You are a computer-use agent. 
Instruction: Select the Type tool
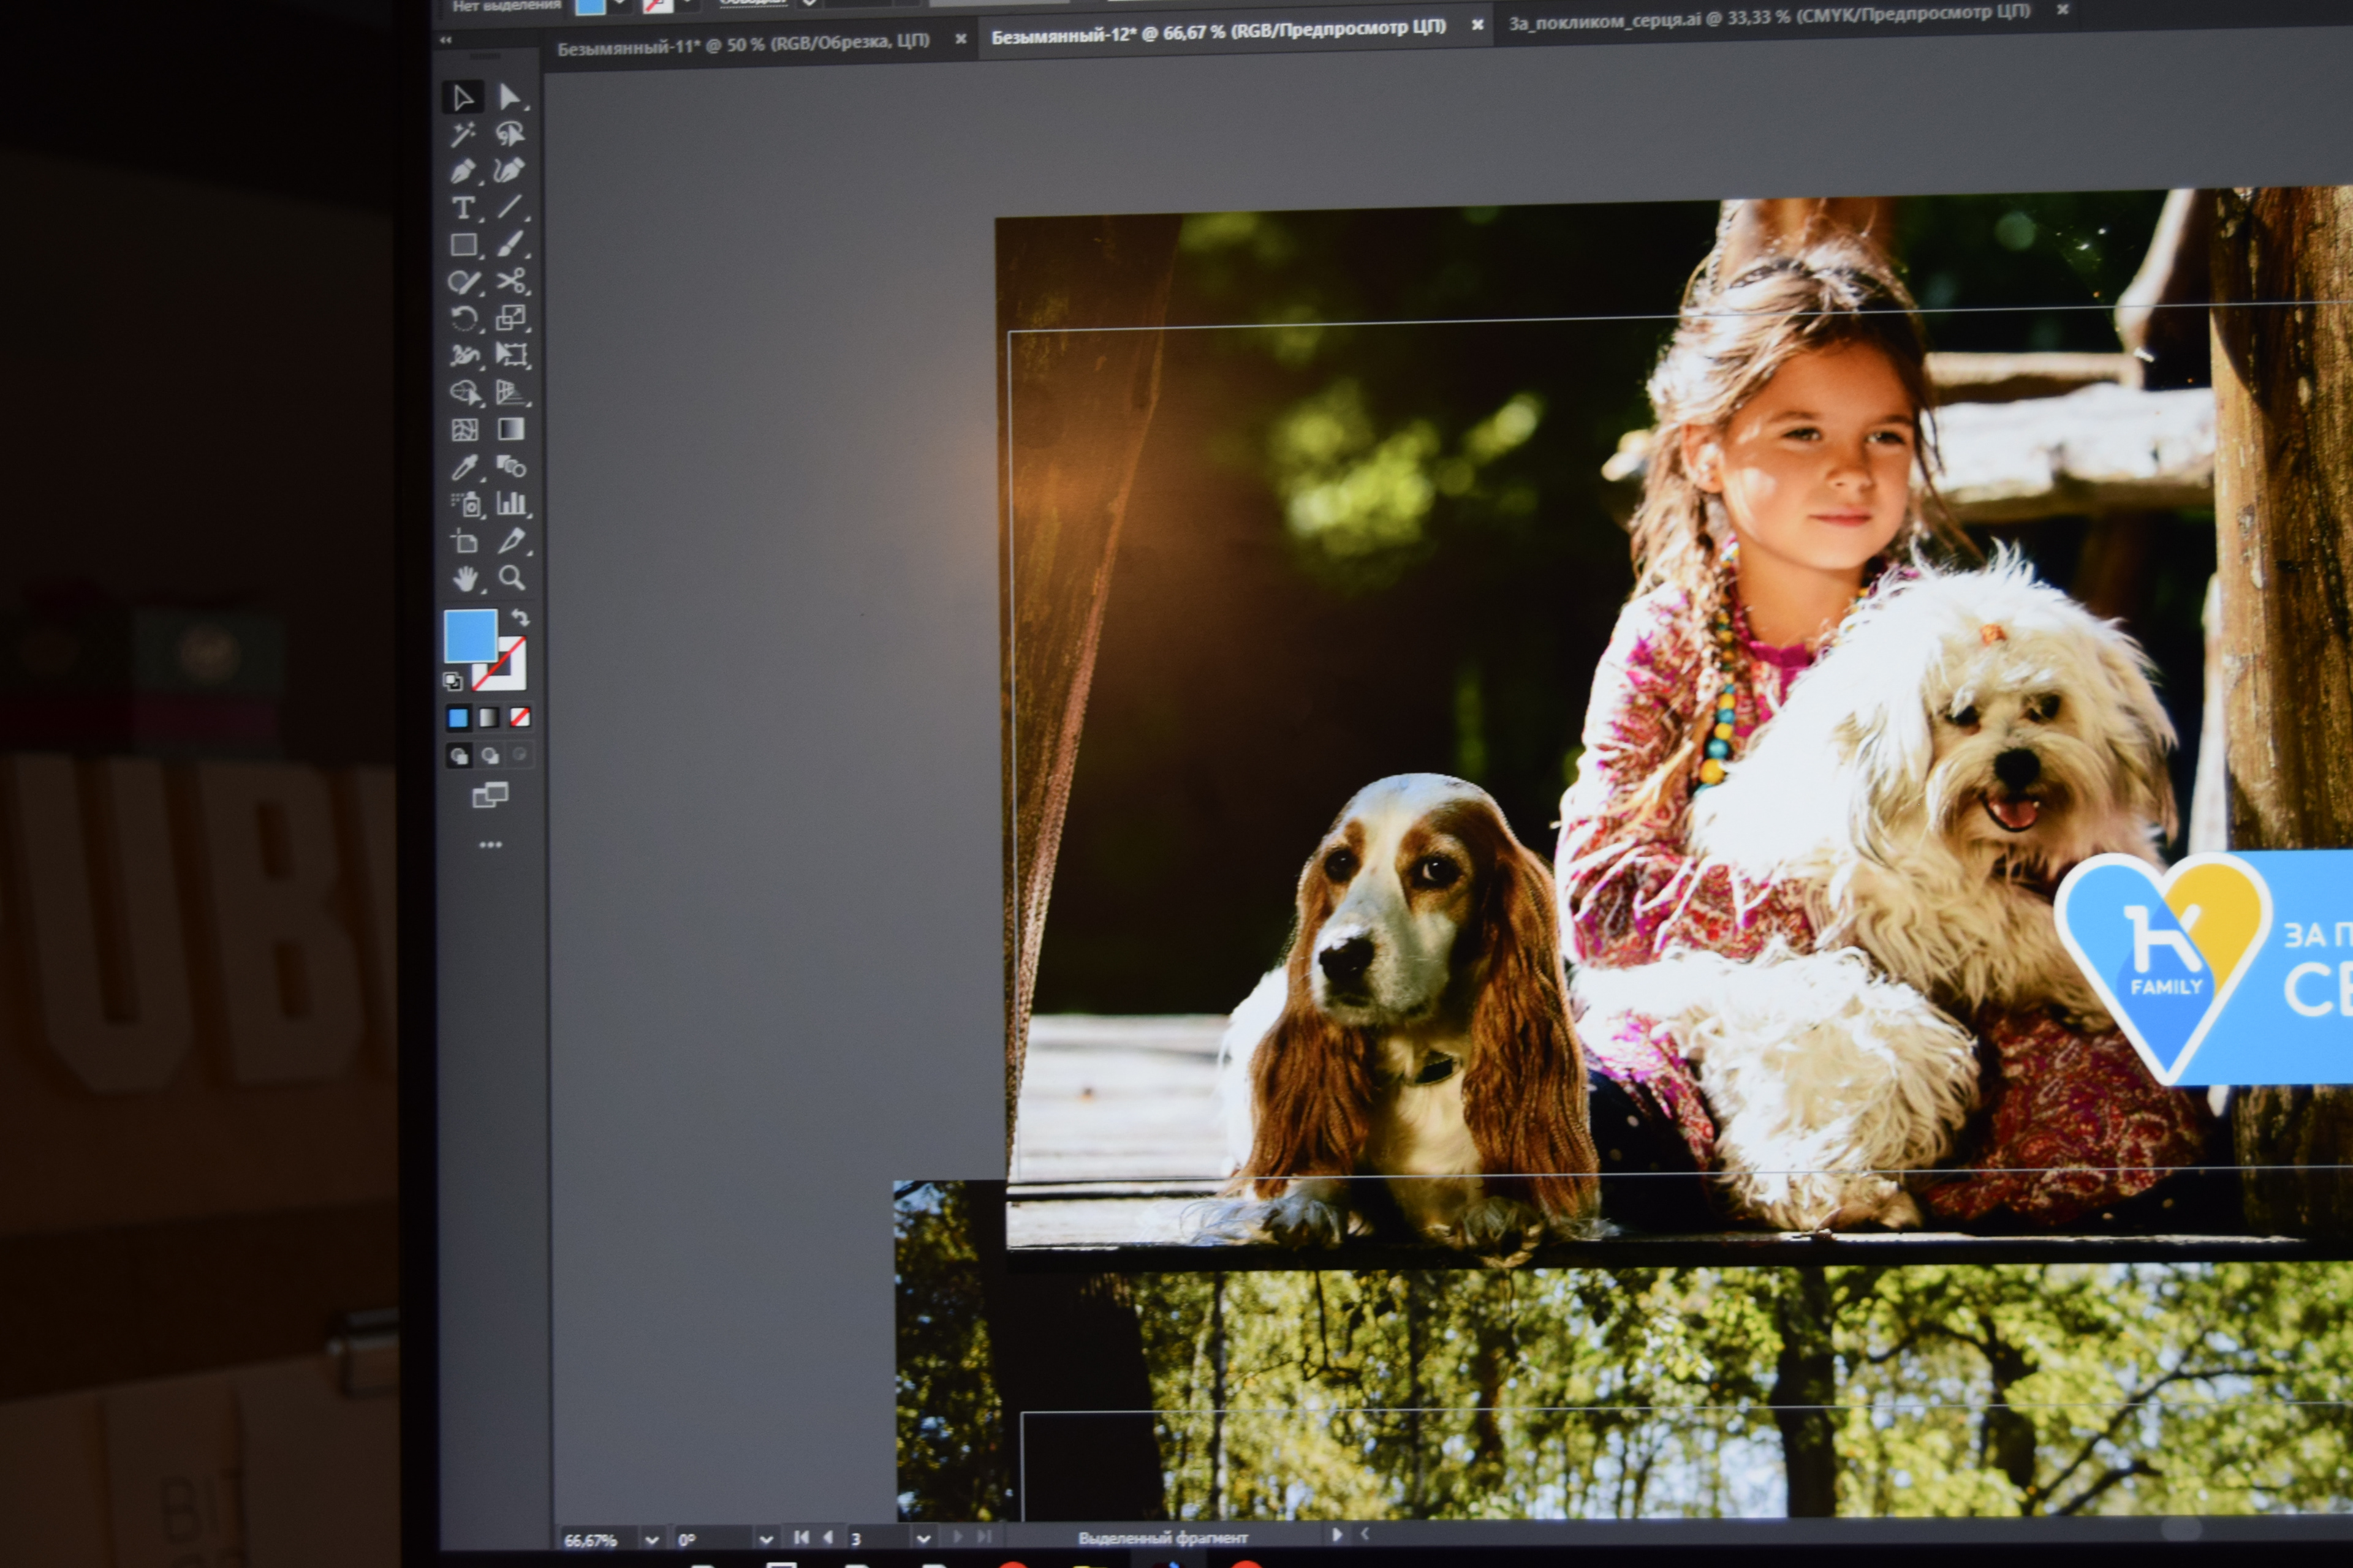(x=462, y=208)
